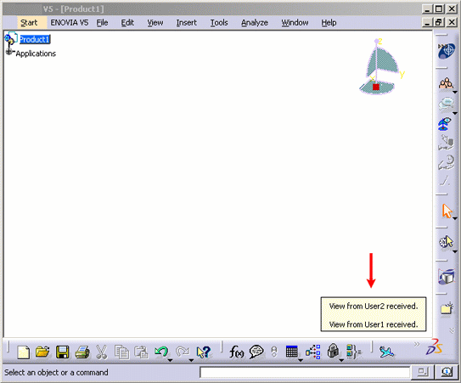This screenshot has width=461, height=383.
Task: Open the ENOVIA V5 menu
Action: [x=70, y=23]
